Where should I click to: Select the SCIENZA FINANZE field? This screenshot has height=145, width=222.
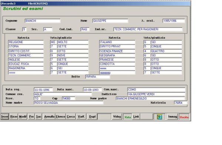[x=117, y=51]
